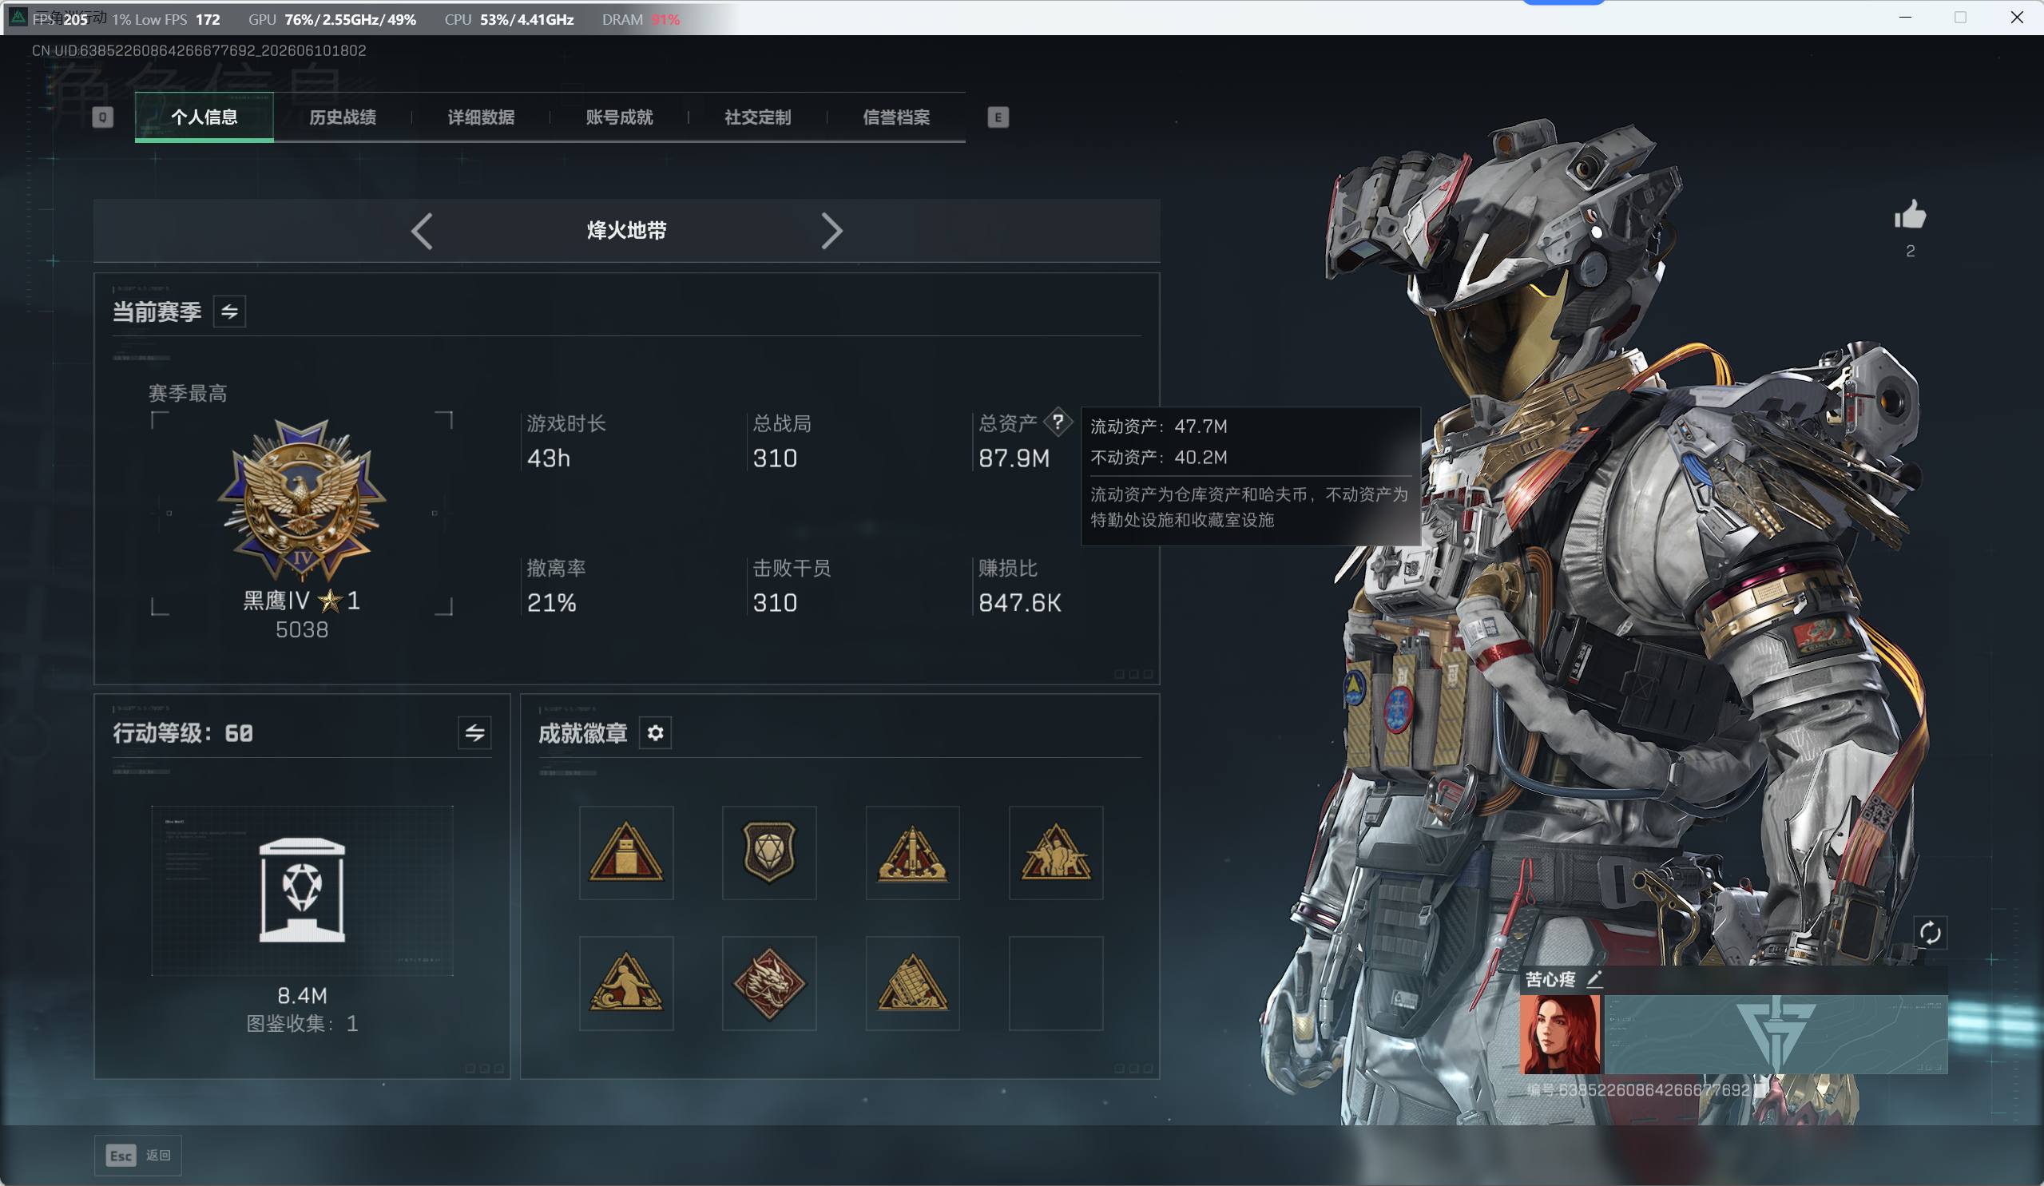
Task: Edit the 苦心疼 nickname with pencil icon
Action: [x=1594, y=979]
